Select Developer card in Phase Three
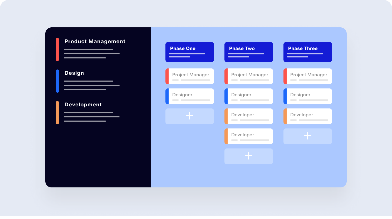This screenshot has width=392, height=219. tap(308, 116)
